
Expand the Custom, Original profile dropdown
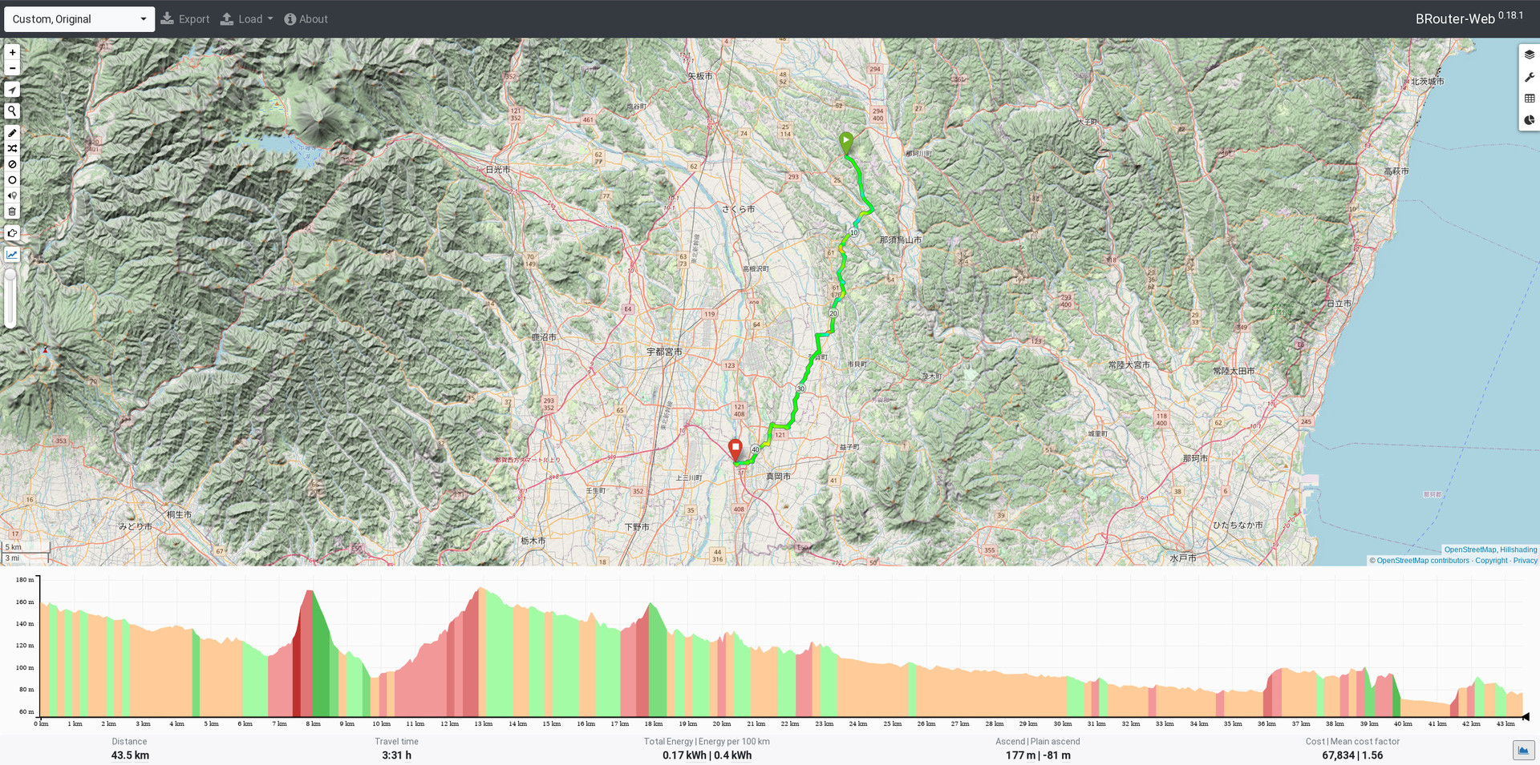click(79, 19)
